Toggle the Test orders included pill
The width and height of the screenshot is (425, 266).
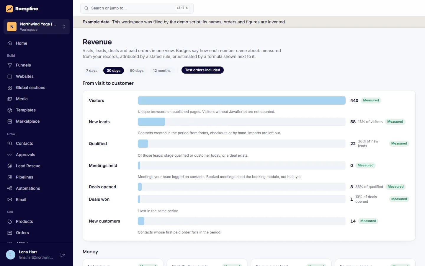pos(202,70)
